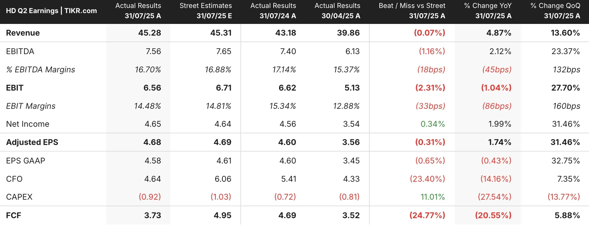Click the Street Estimates 31/07/25 E column header
The height and width of the screenshot is (225, 589).
point(206,11)
